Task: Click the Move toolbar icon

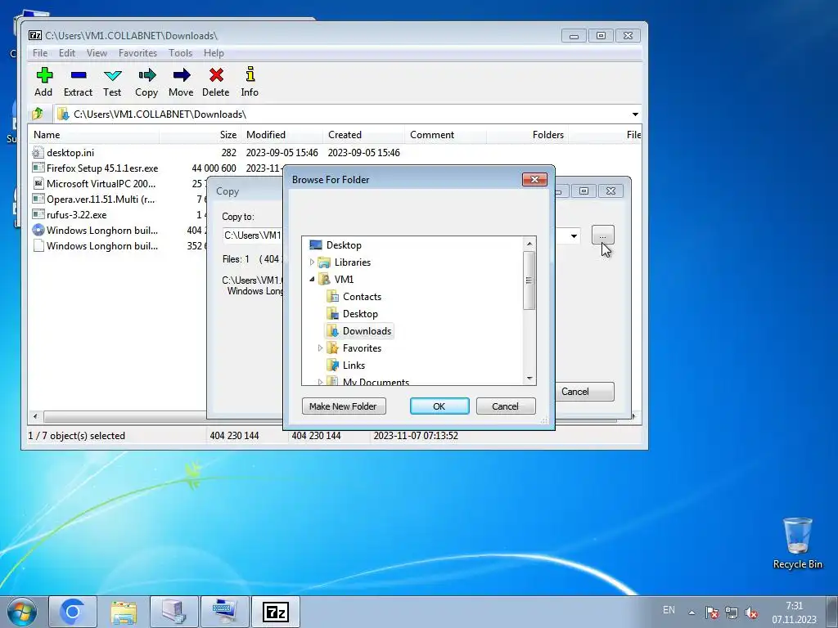Action: (x=181, y=82)
